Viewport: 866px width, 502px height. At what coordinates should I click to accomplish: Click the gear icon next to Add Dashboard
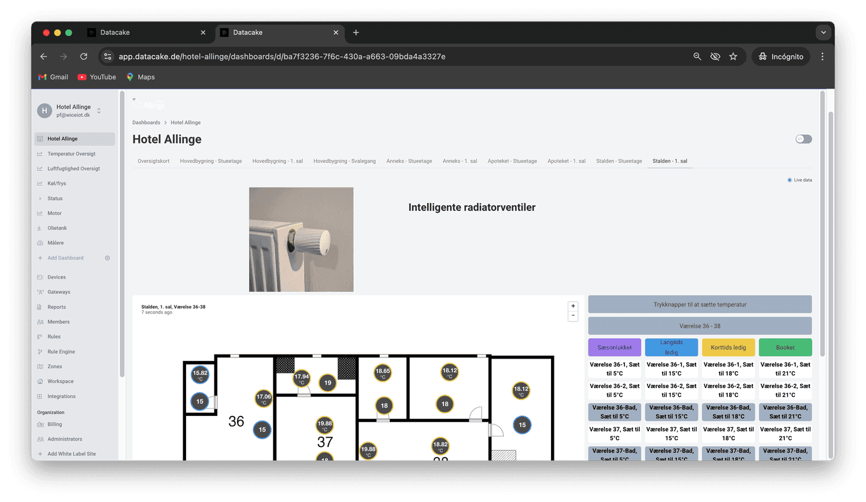[x=108, y=258]
